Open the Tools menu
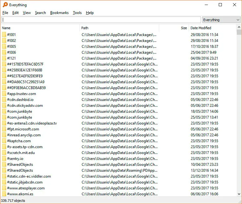This screenshot has width=242, height=204. (77, 13)
